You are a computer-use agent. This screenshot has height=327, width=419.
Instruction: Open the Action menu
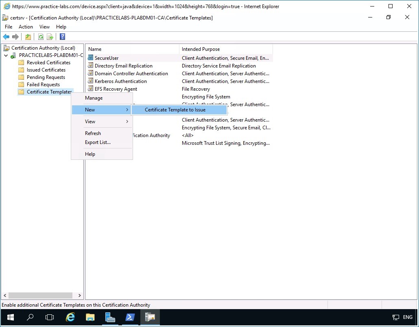26,26
